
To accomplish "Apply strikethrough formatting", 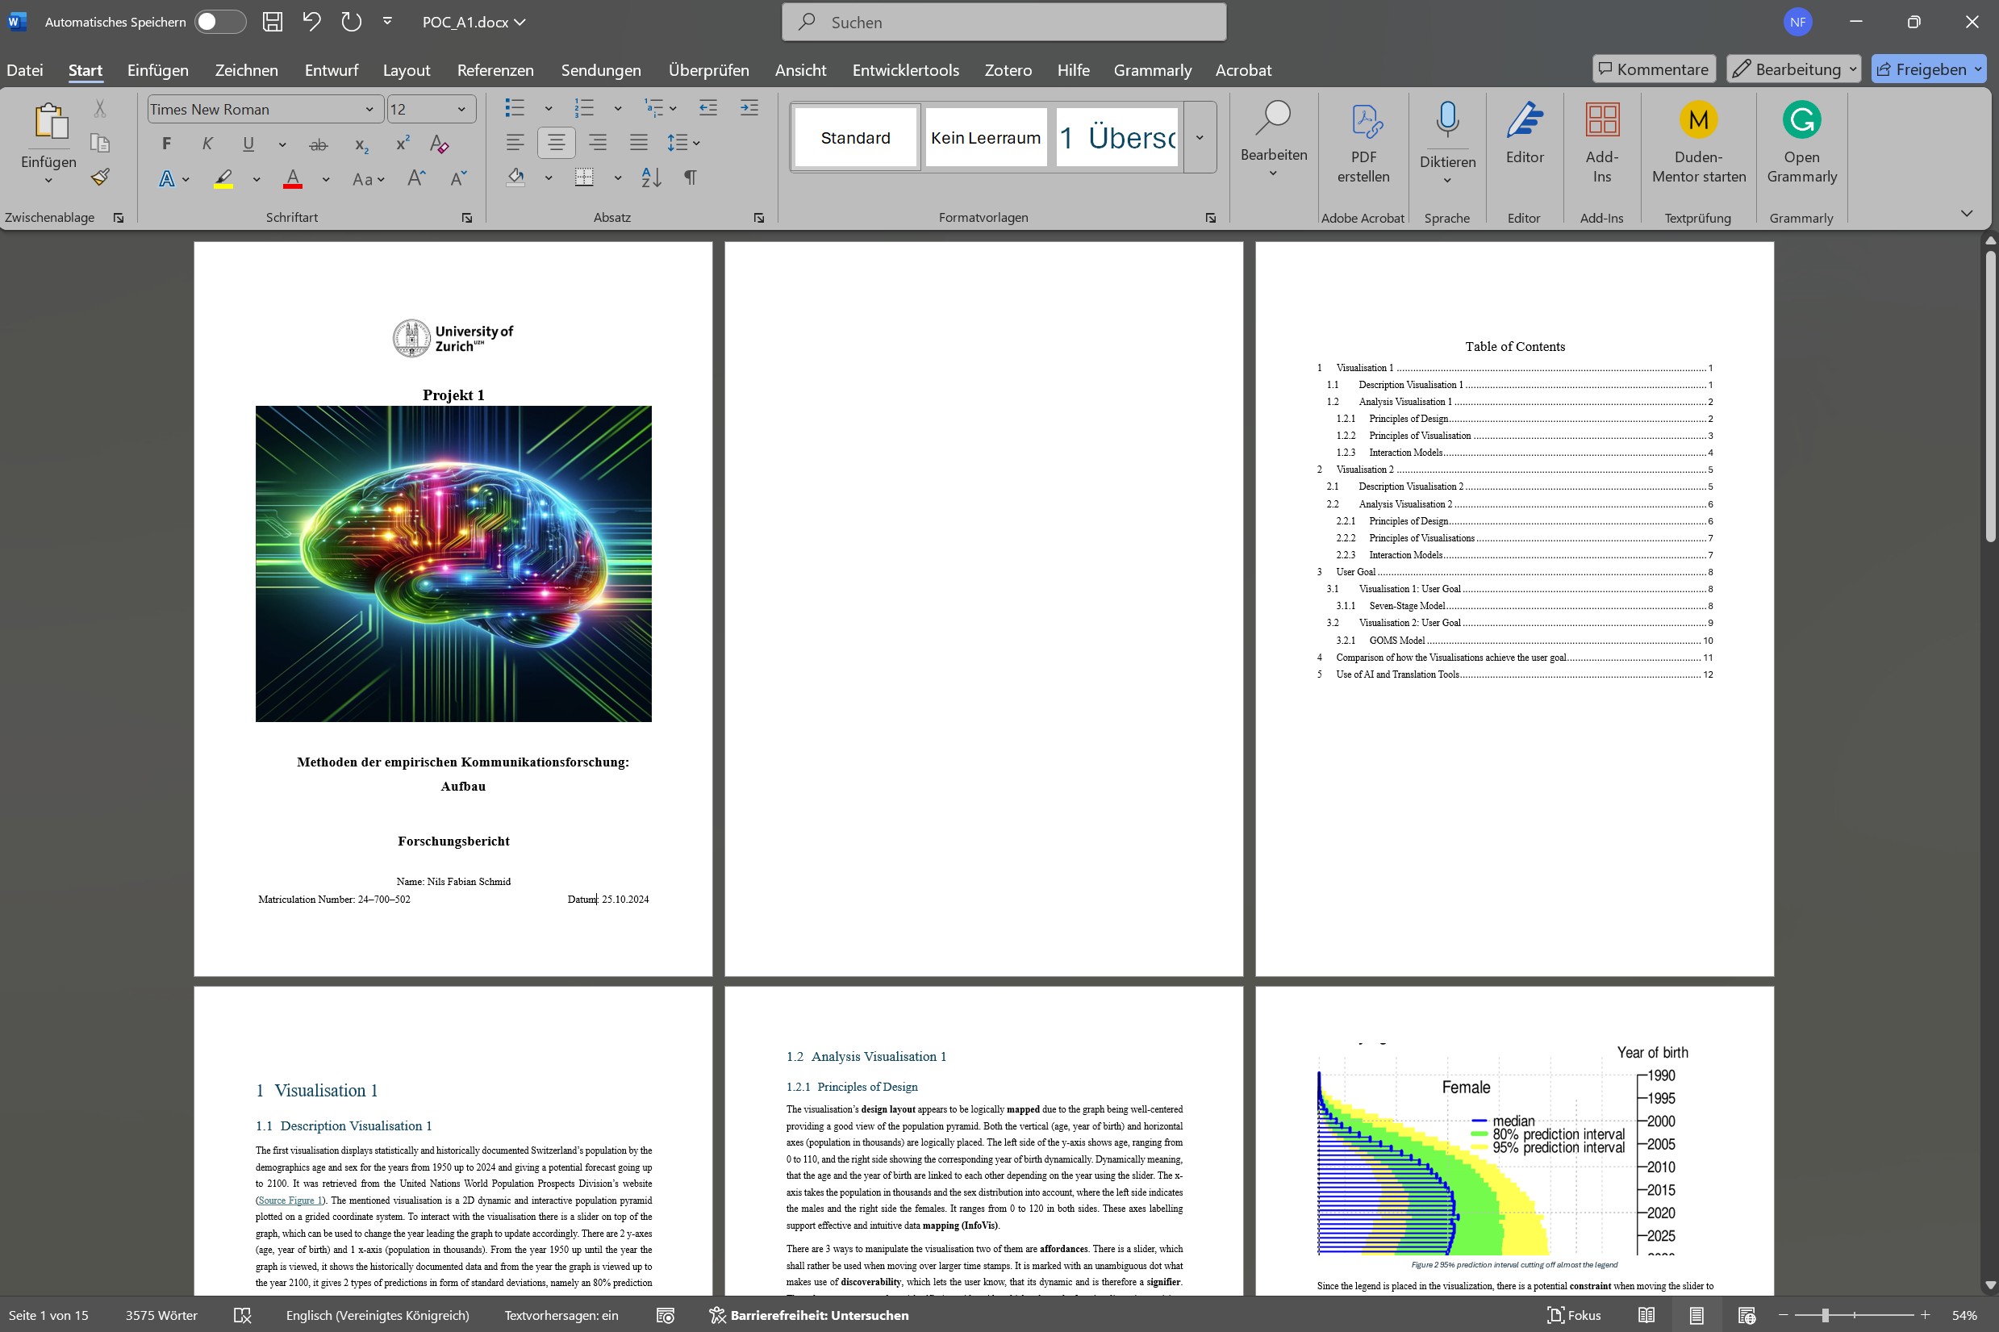I will pyautogui.click(x=319, y=144).
